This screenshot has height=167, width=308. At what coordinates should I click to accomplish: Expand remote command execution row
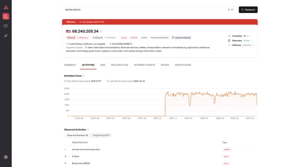[x=65, y=149]
